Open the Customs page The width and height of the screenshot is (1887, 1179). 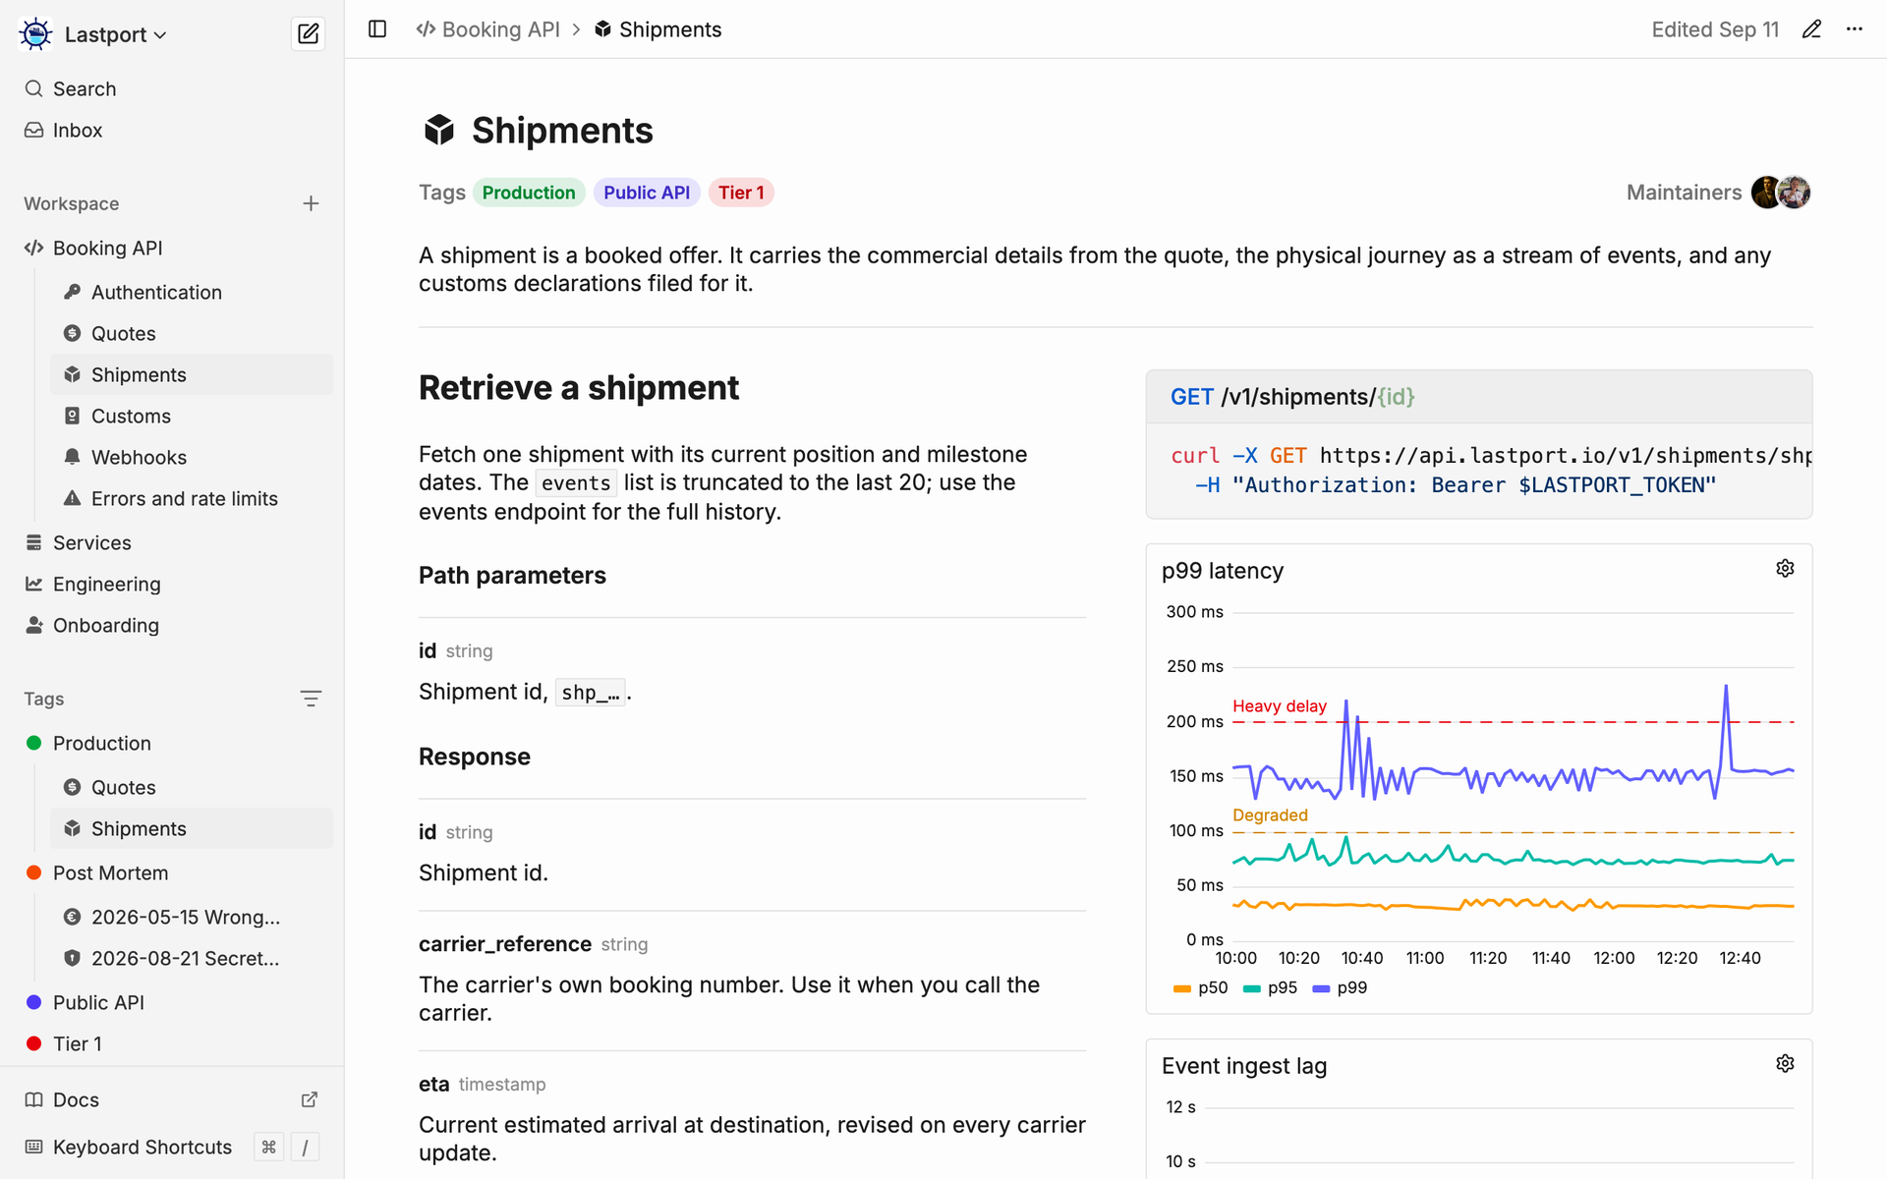point(192,416)
